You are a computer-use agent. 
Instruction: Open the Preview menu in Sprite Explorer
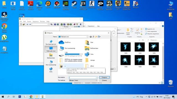[42, 21]
